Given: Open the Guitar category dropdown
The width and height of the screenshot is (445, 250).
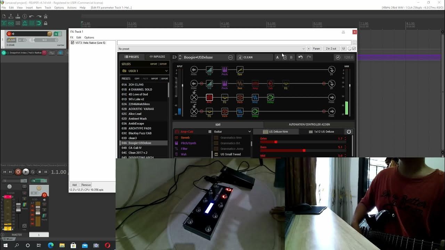Looking at the screenshot, I should 233,132.
